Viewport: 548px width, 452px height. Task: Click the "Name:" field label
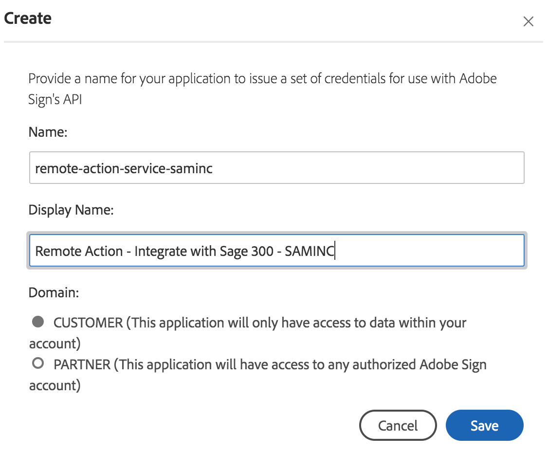pyautogui.click(x=48, y=132)
